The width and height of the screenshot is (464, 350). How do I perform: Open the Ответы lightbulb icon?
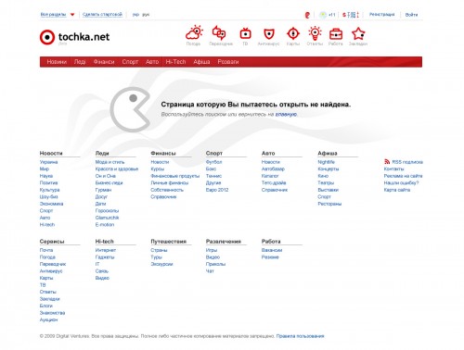coord(315,32)
